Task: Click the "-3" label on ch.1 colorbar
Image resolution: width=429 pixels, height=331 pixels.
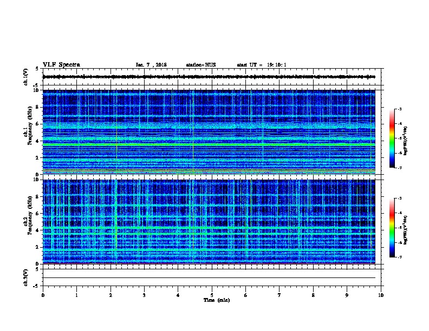Action: (x=399, y=109)
